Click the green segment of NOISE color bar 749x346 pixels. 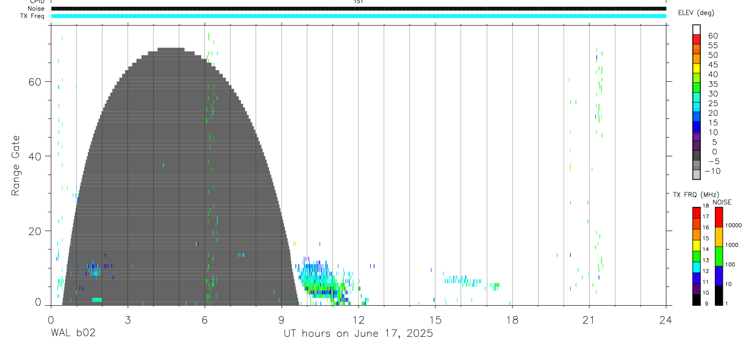click(719, 256)
